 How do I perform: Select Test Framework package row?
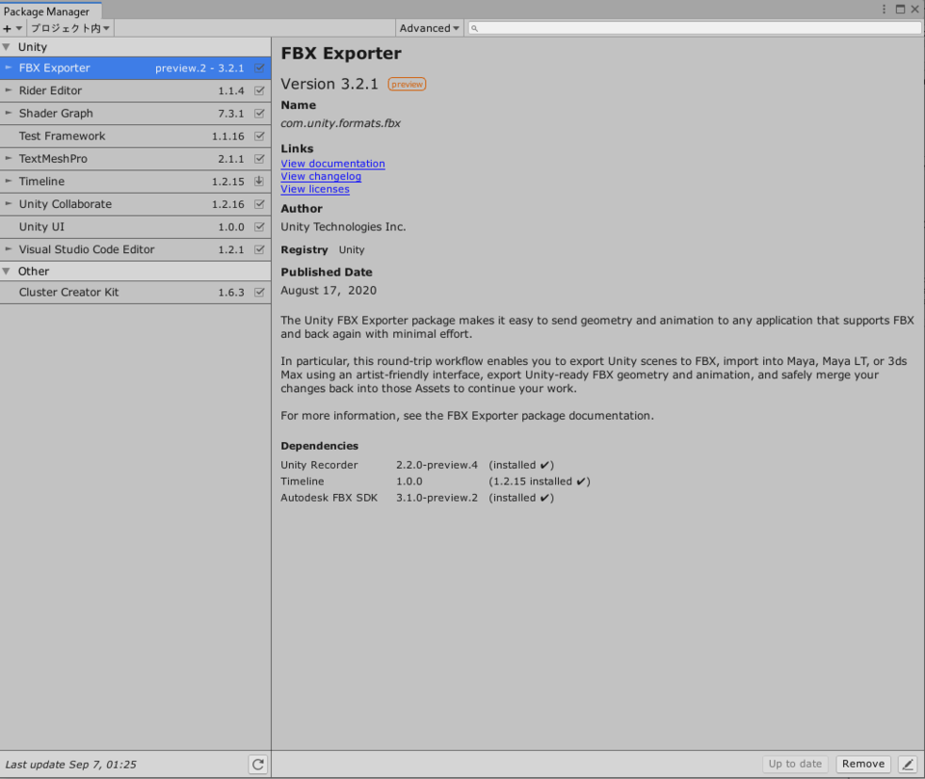click(x=135, y=136)
